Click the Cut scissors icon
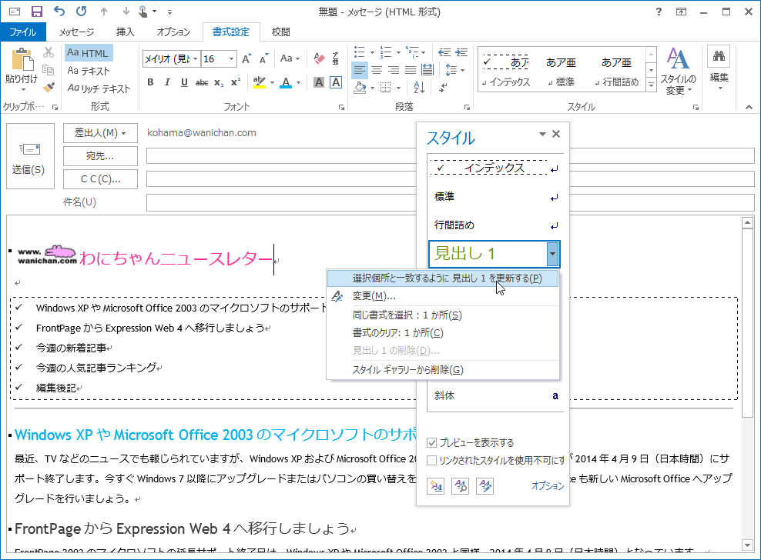 coord(49,52)
